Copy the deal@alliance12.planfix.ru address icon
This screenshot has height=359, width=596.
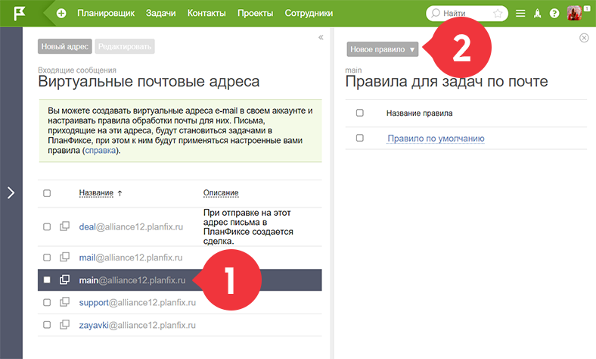pos(64,226)
